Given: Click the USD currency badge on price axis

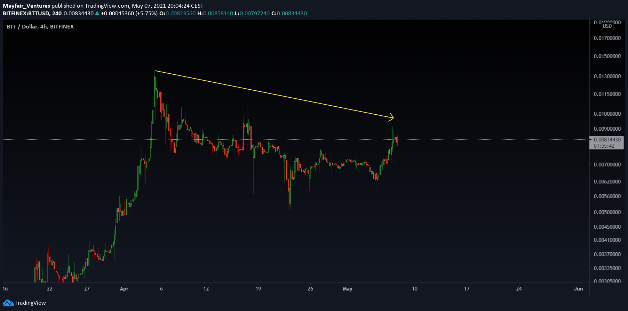Looking at the screenshot, I should coord(607,26).
